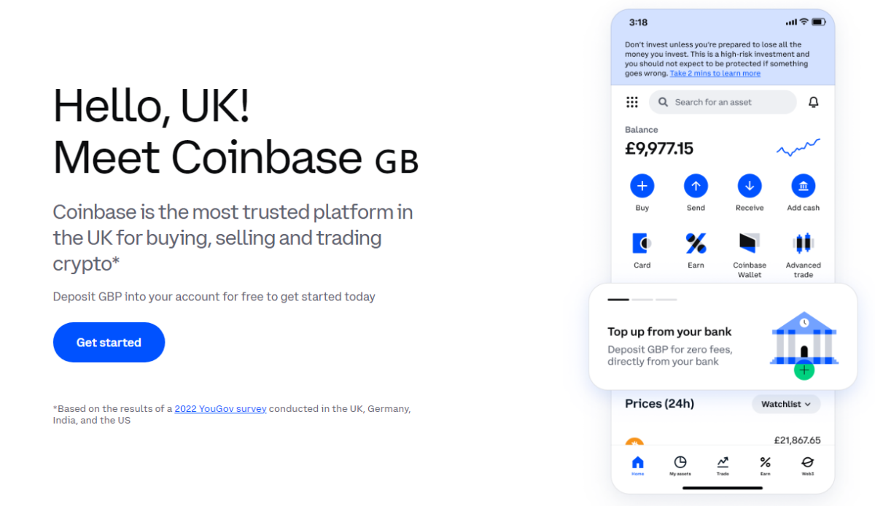Open the Coinbase Wallet icon
The width and height of the screenshot is (875, 506).
pos(749,243)
